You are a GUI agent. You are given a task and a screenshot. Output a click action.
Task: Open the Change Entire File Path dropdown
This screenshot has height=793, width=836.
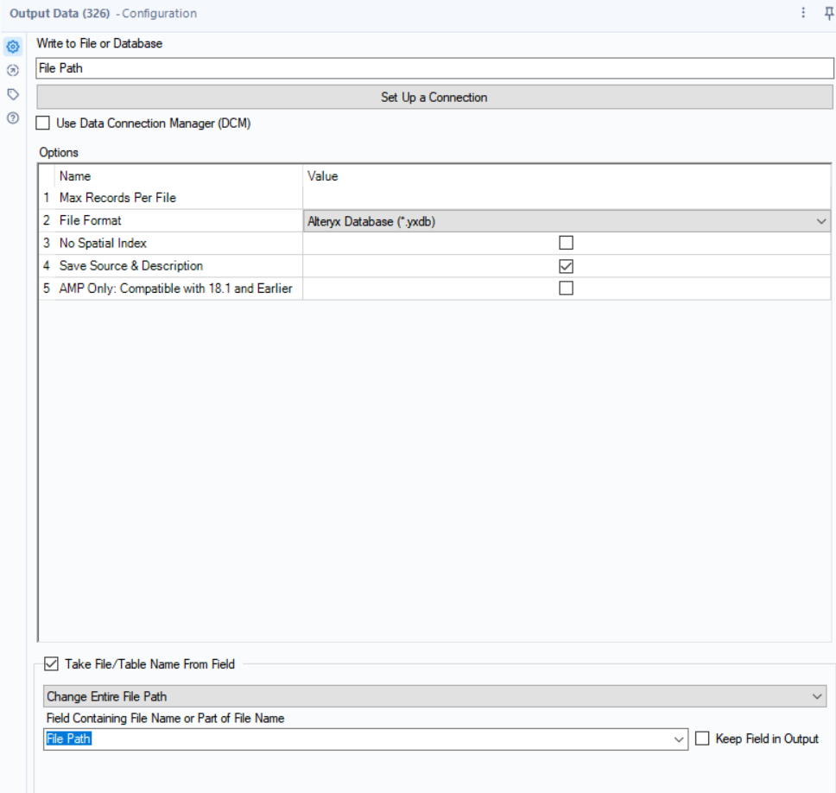coord(823,695)
